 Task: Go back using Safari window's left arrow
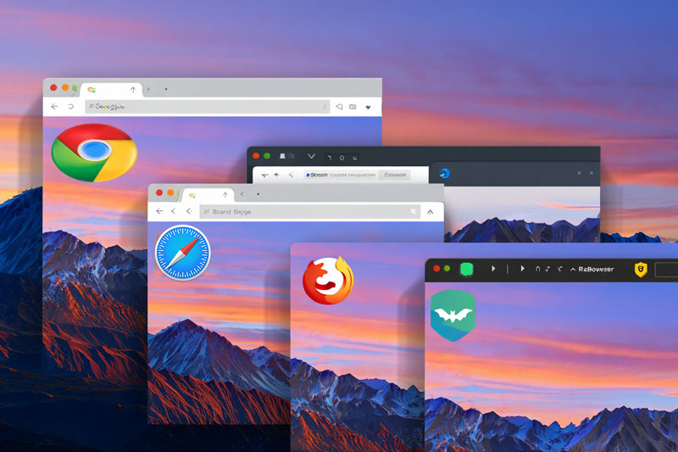[x=159, y=211]
